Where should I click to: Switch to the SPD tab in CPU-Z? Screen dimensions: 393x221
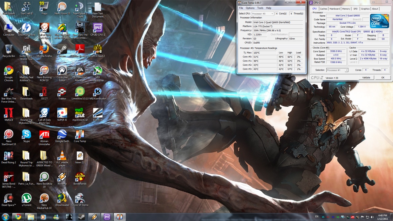coord(355,9)
